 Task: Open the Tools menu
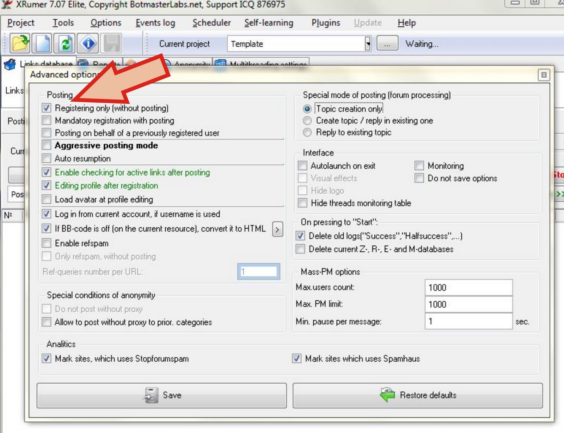tap(63, 23)
